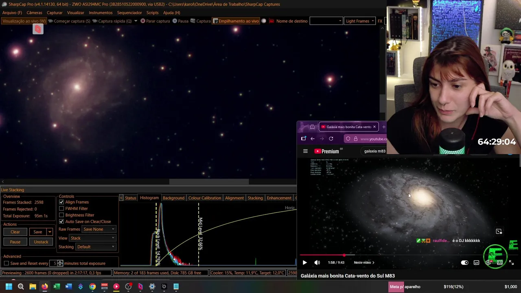Click YouTube search box galaxia m83
The height and width of the screenshot is (293, 521).
374,151
